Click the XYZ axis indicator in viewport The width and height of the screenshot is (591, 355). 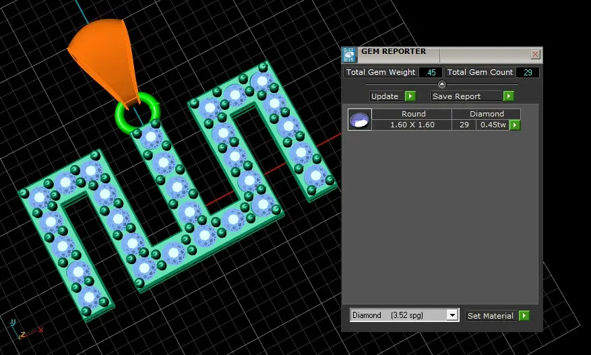click(24, 330)
